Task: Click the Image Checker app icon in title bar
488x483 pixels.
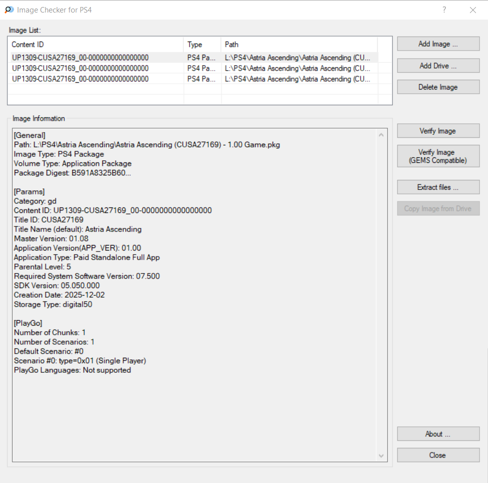Action: coord(9,10)
